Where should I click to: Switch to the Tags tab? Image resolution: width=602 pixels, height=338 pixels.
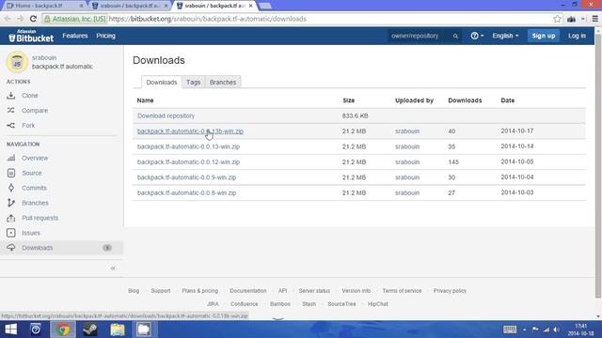pyautogui.click(x=193, y=83)
